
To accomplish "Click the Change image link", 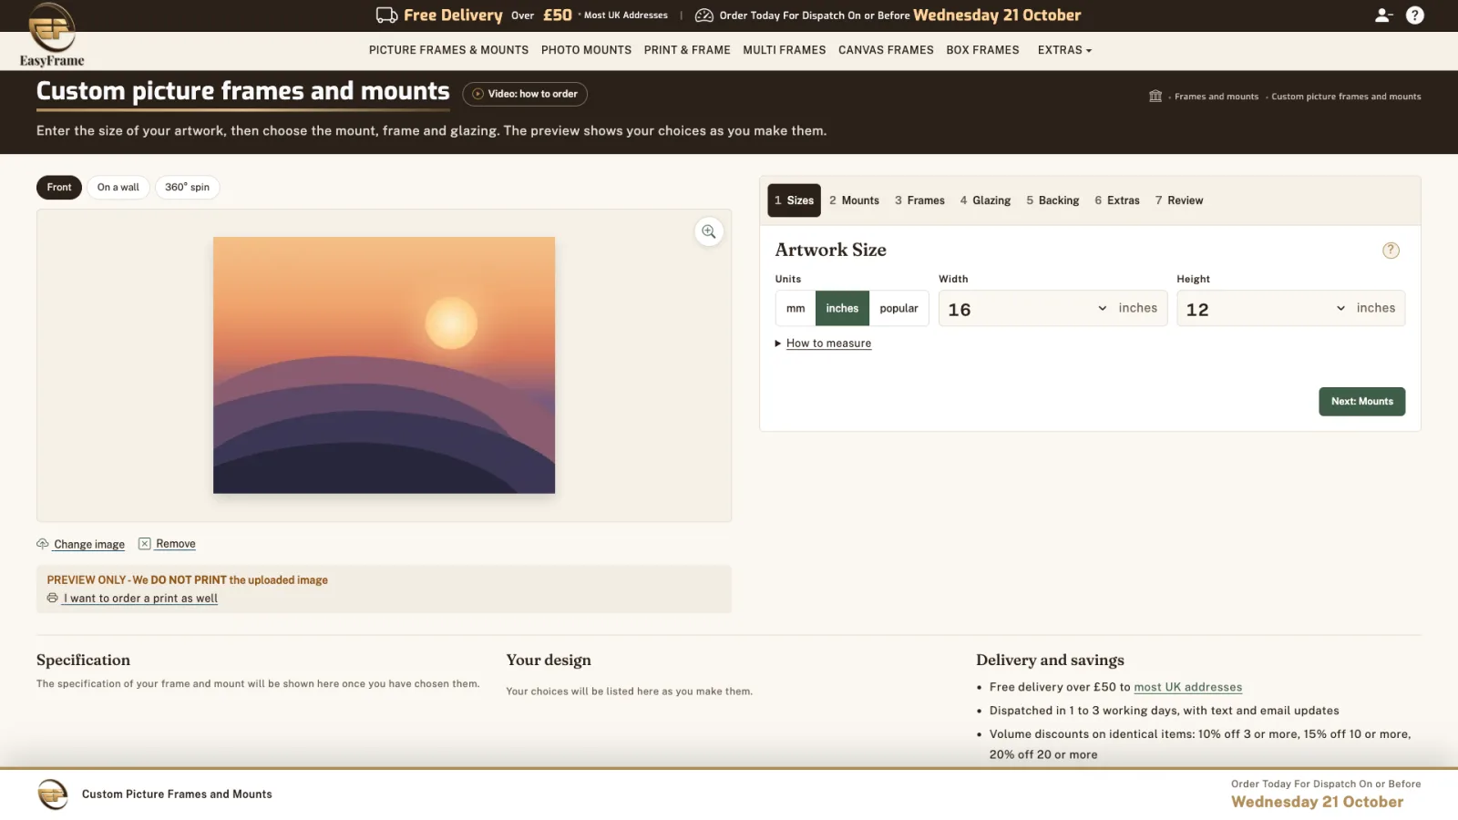I will point(89,545).
